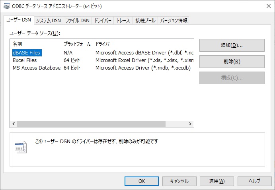
Task: Sort by the ドライバー column header
Action: 143,44
